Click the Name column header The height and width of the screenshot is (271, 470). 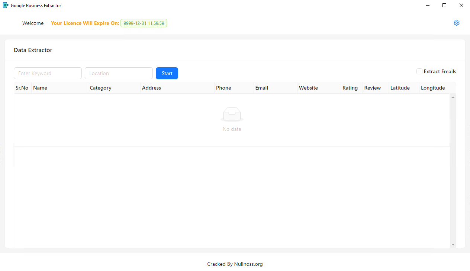60,88
